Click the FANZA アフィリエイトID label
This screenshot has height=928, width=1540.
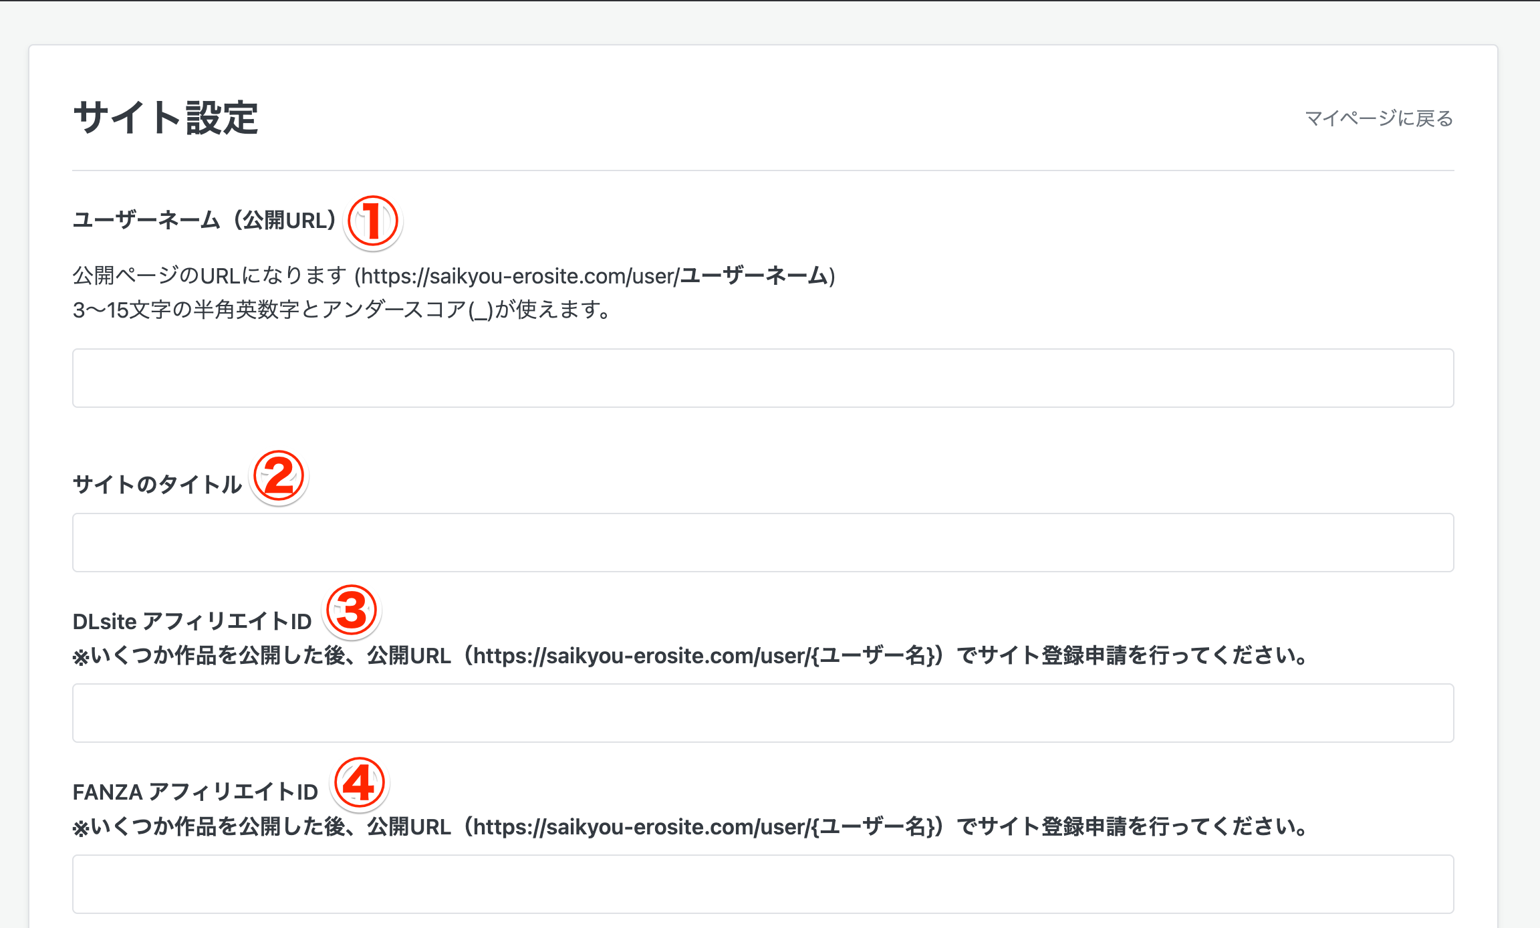click(x=196, y=792)
